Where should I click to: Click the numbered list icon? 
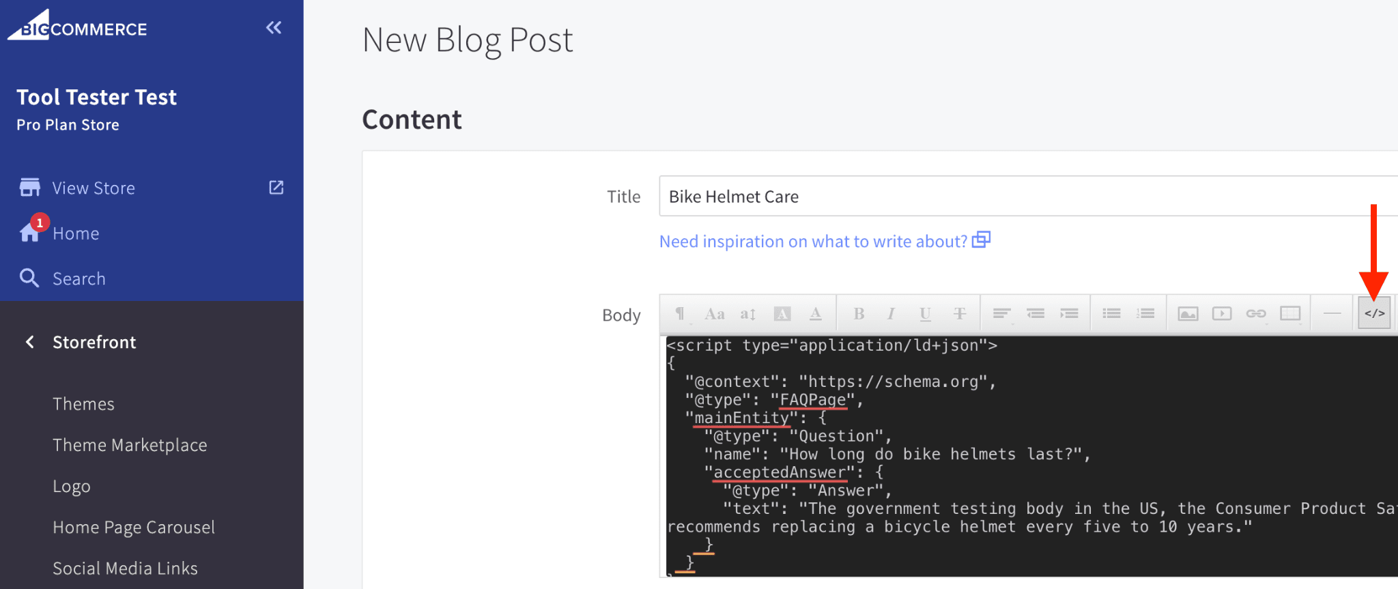[x=1145, y=313]
